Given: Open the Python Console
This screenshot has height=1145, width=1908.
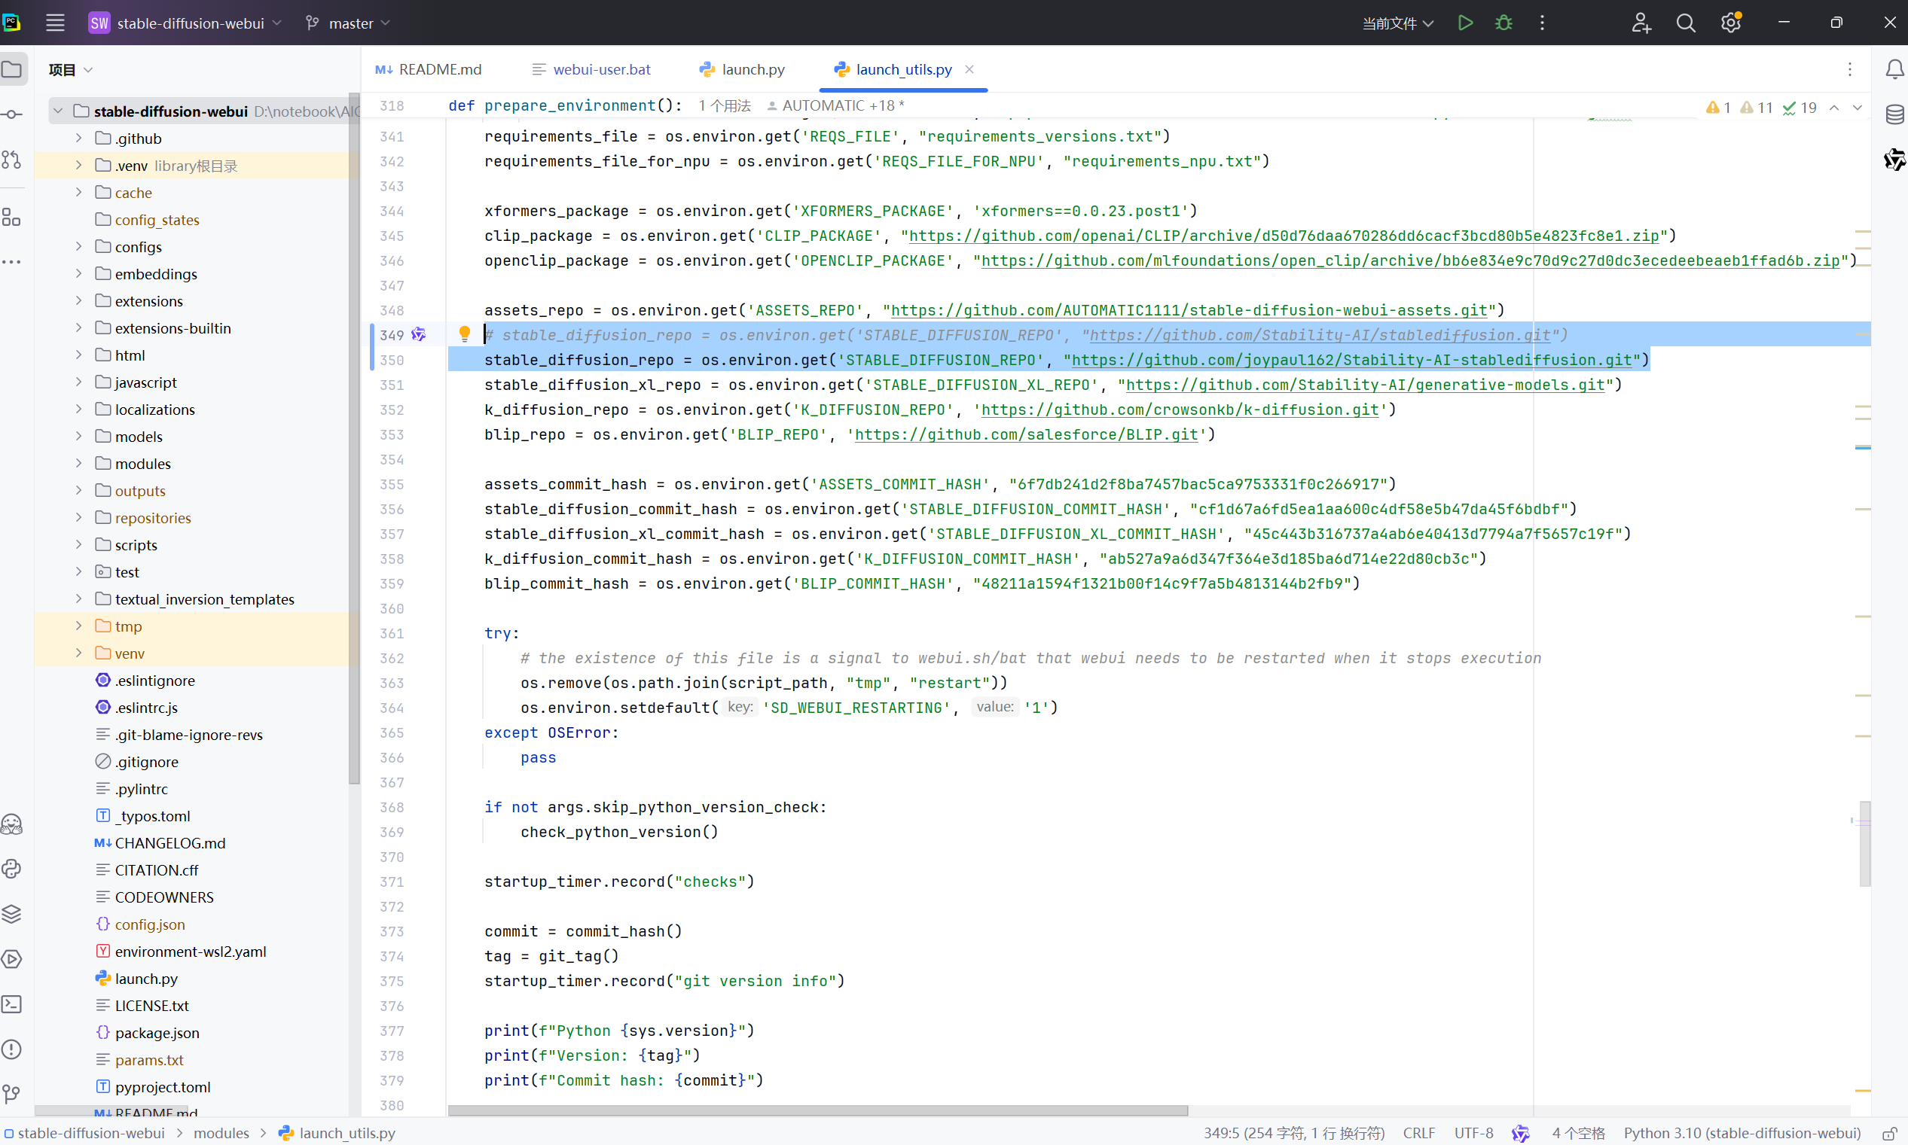Looking at the screenshot, I should coord(12,869).
